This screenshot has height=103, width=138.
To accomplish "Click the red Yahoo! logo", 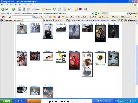I will tap(3, 17).
